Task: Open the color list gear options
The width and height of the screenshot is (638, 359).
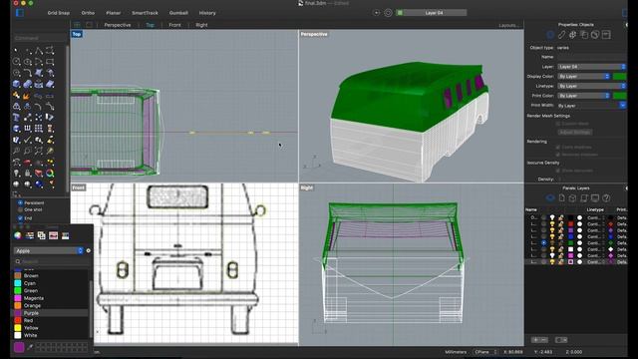Action: click(89, 250)
